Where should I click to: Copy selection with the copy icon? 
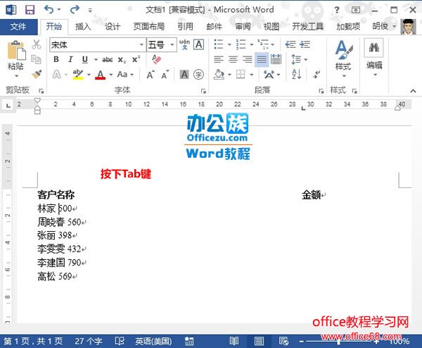36,59
